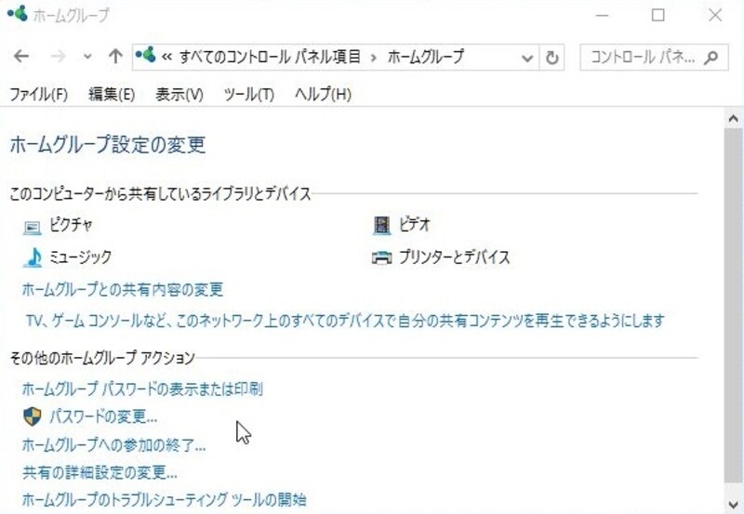744x514 pixels.
Task: Click the ピクチャ library icon
Action: [33, 227]
